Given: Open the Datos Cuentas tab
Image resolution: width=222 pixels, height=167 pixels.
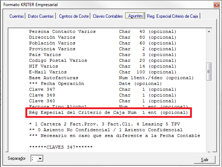Looking at the screenshot, I should 41,16.
